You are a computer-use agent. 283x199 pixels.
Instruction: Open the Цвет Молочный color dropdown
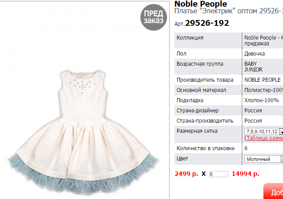coord(264,159)
